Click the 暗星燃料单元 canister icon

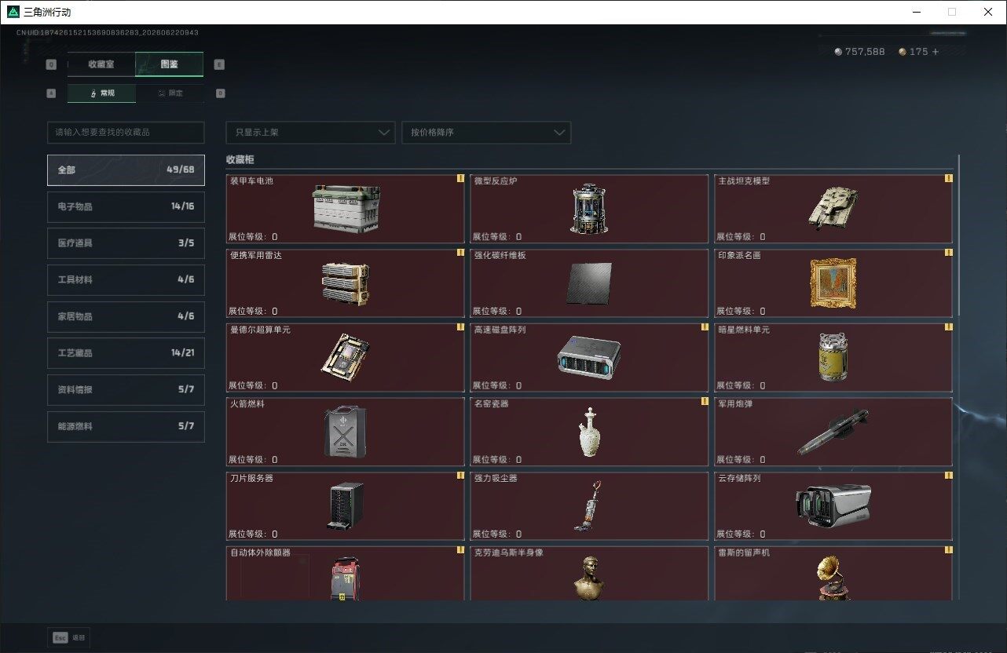point(833,358)
